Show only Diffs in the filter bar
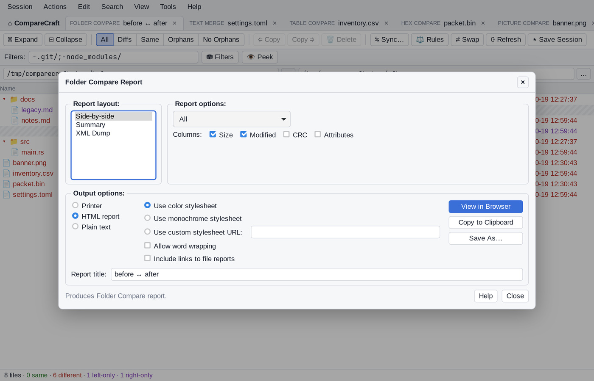594x381 pixels. (125, 39)
